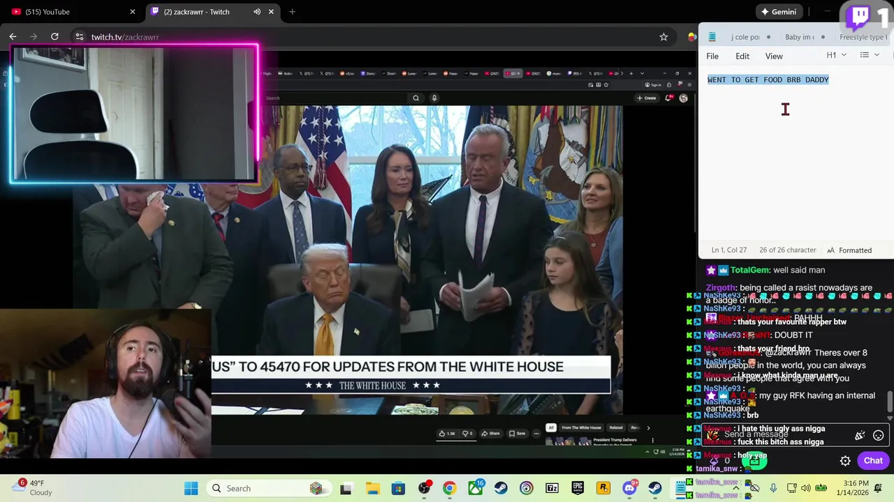Click the 'WENT TO GET FOOD BRB DADDY' text

[x=768, y=79]
